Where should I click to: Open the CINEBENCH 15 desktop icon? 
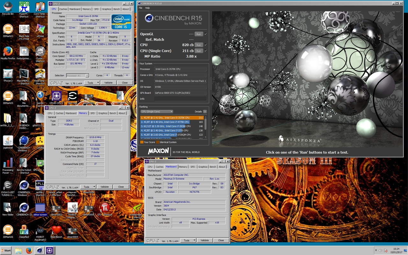tap(24, 209)
